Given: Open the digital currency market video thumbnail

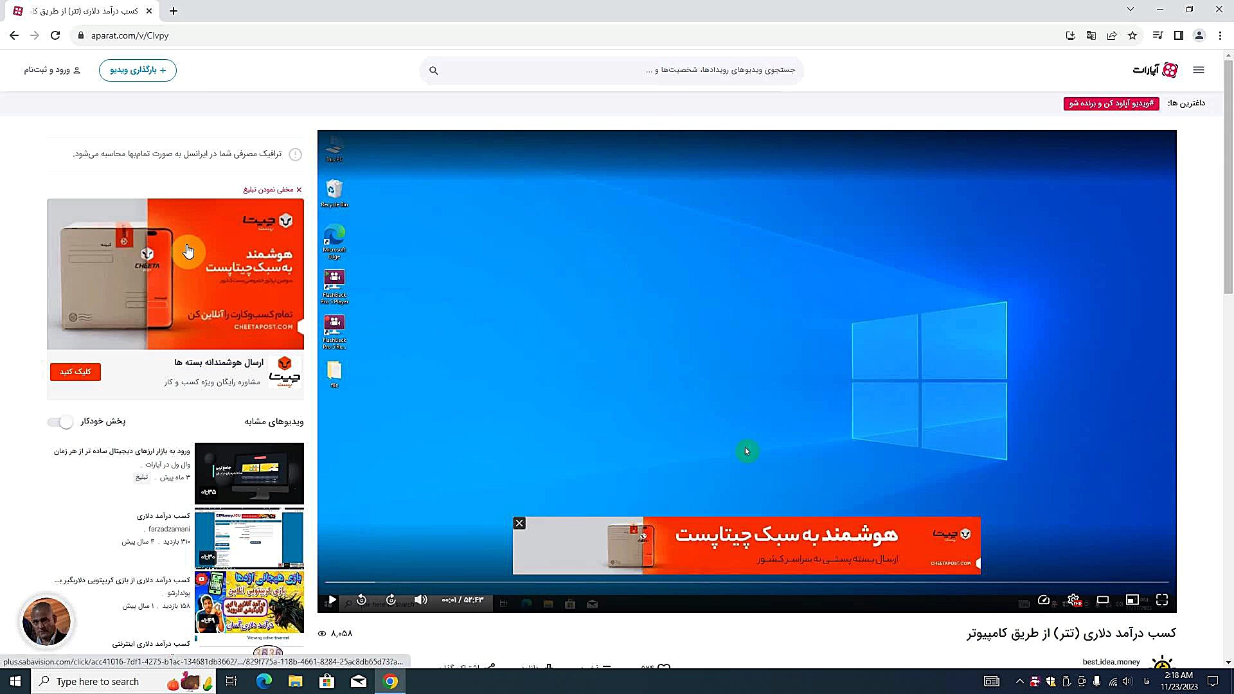Looking at the screenshot, I should pos(249,473).
